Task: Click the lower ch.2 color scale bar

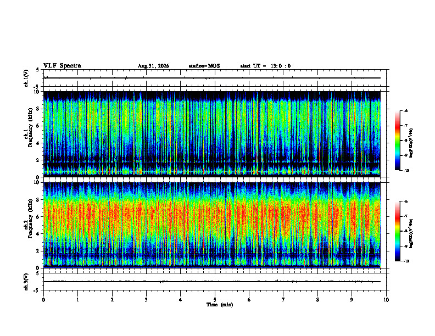Action: (397, 231)
